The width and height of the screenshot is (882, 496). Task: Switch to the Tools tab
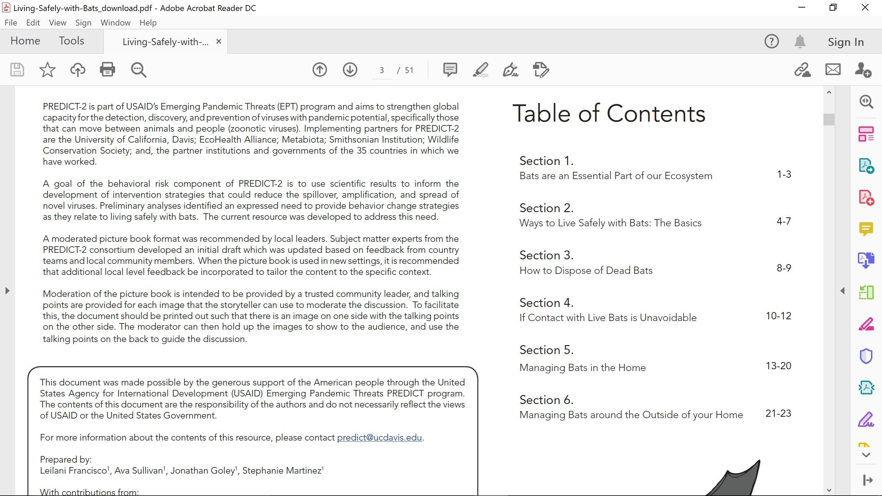71,41
